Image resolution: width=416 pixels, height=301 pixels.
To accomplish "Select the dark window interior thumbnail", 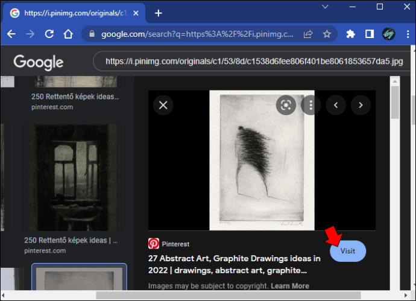I will tap(72, 177).
